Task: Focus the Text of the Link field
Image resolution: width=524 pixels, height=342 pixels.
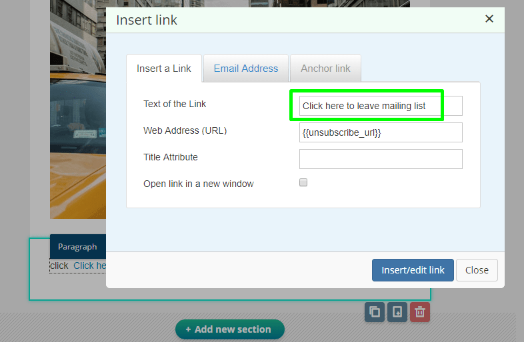Action: (x=381, y=106)
